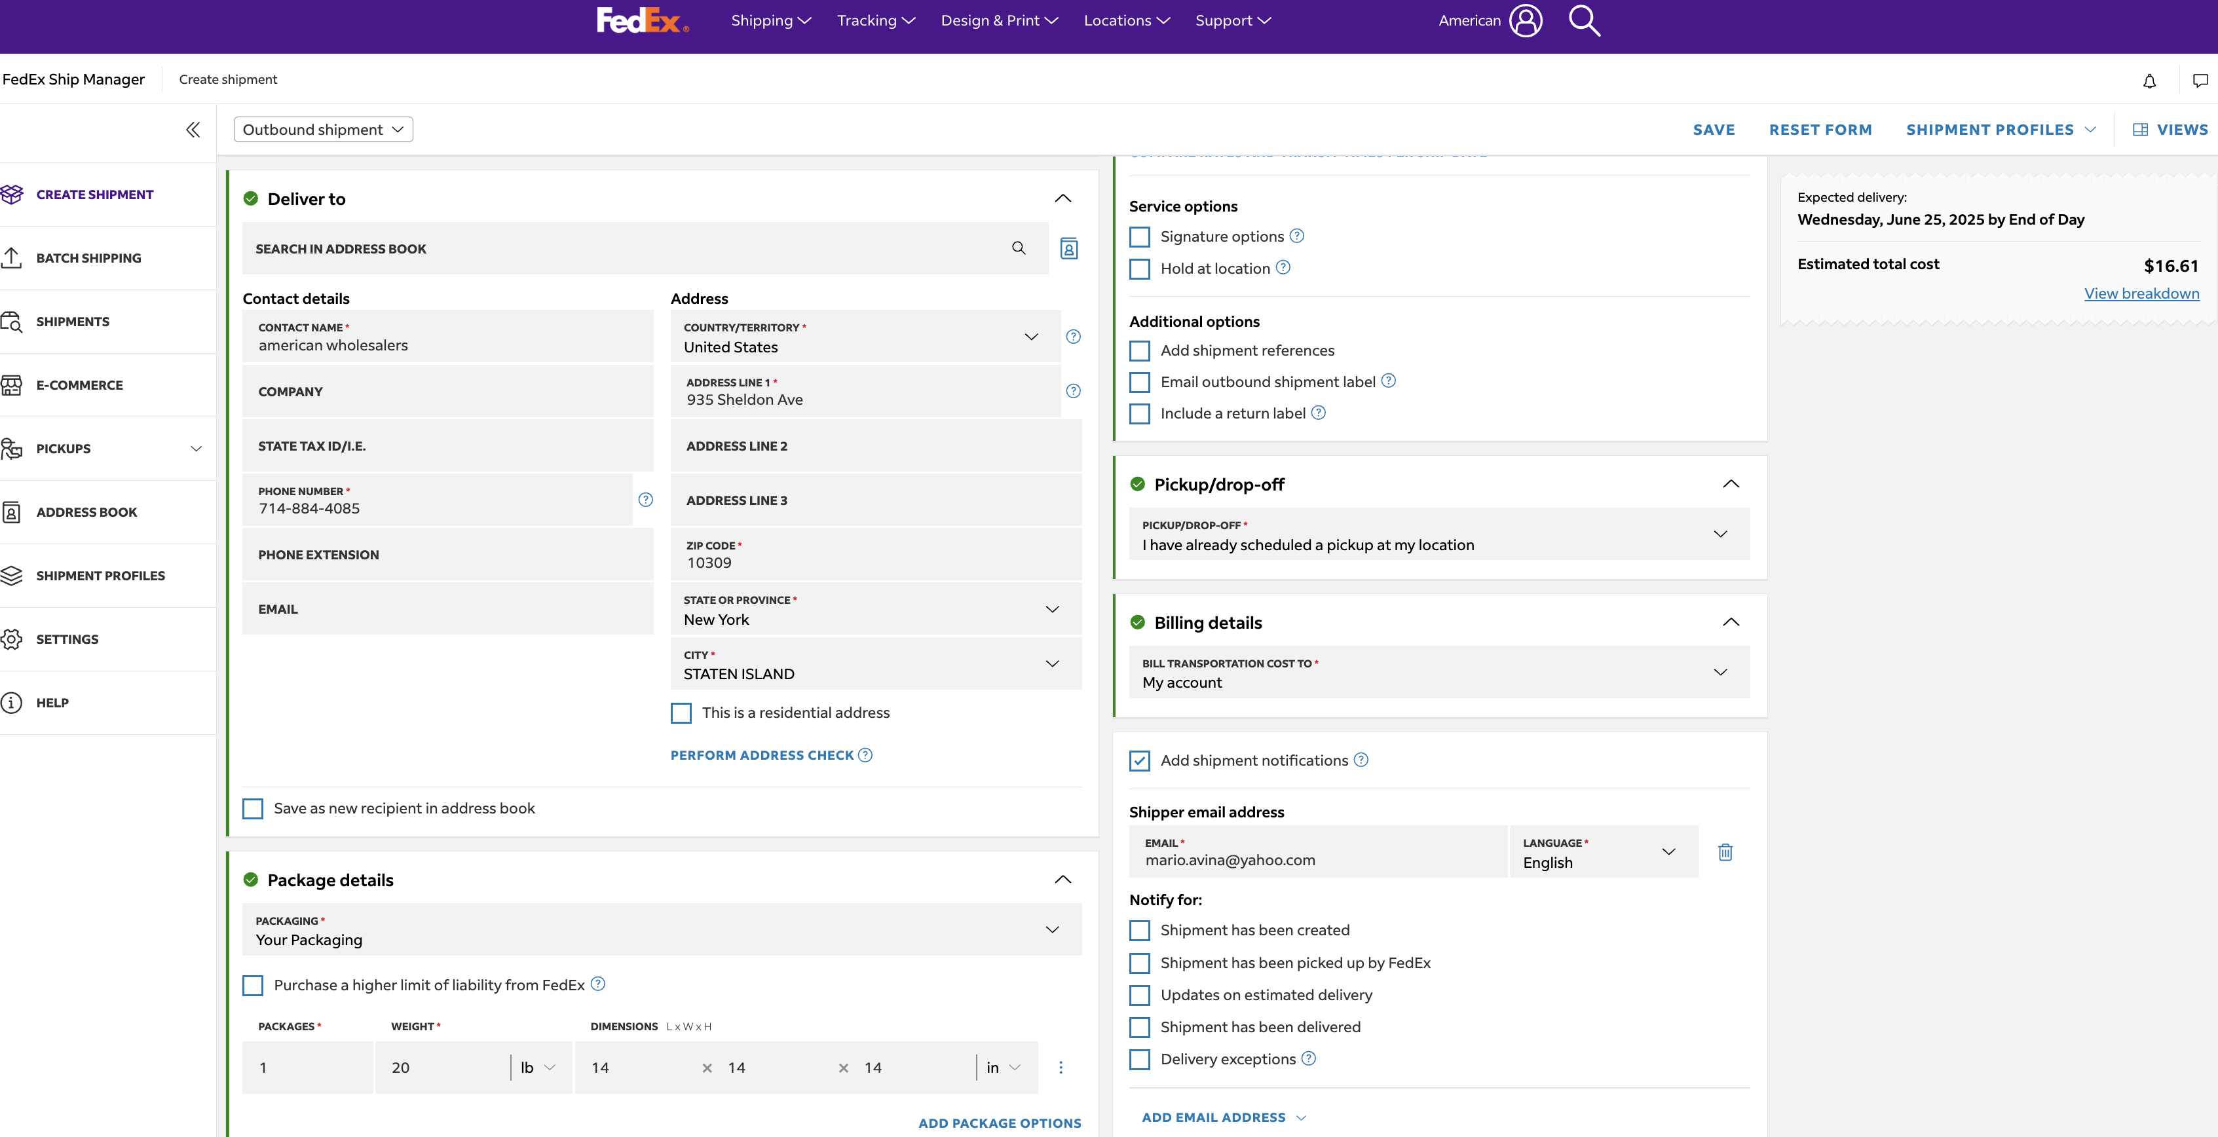Click the E-Commerce store icon

pyautogui.click(x=11, y=384)
